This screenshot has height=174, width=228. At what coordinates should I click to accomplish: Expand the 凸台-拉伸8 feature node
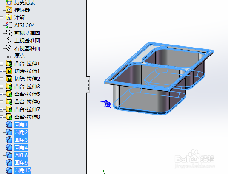point(1,117)
